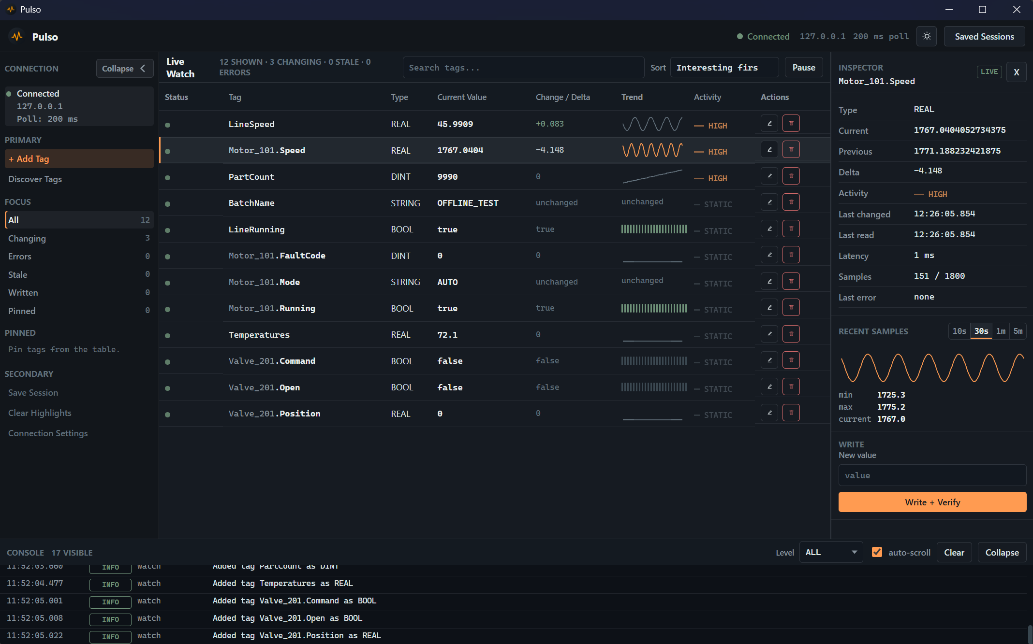Viewport: 1033px width, 644px height.
Task: Close the Inspector panel with X
Action: point(1017,72)
